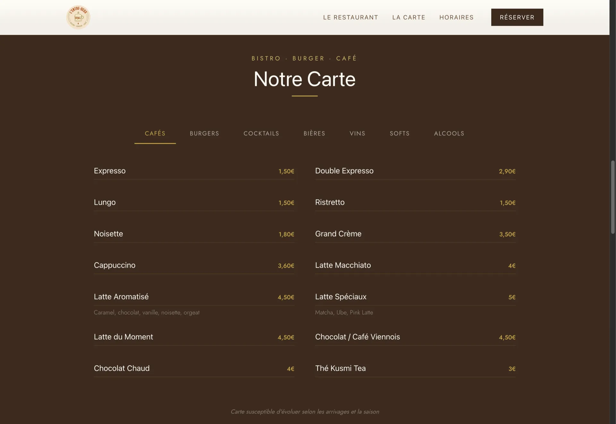Open the Horaires navigation link
Viewport: 616px width, 424px height.
pyautogui.click(x=456, y=17)
